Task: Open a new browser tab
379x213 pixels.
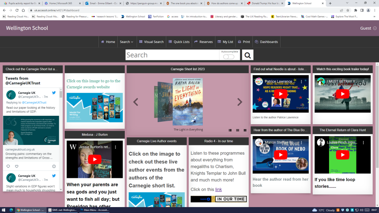Action: pyautogui.click(x=330, y=3)
